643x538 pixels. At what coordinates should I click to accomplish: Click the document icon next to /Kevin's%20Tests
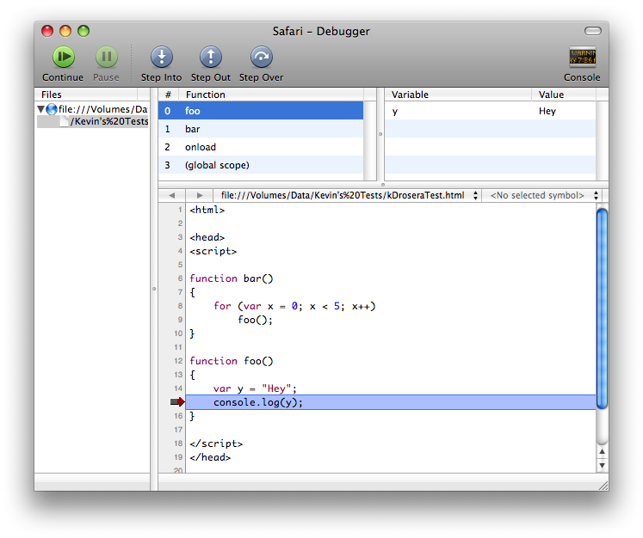(x=64, y=121)
